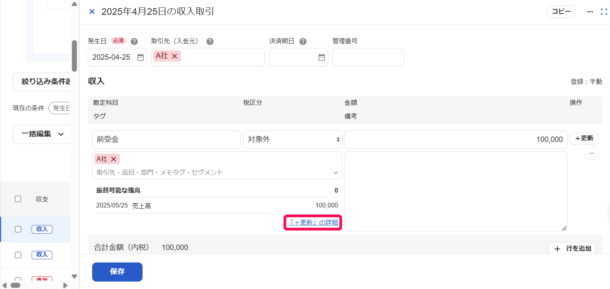Click the horizontal scrollbar right arrow
The height and width of the screenshot is (289, 610).
coord(65,285)
